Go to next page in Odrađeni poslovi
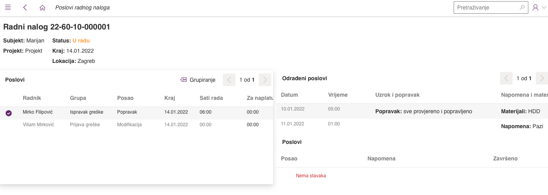The width and height of the screenshot is (548, 195). [542, 78]
